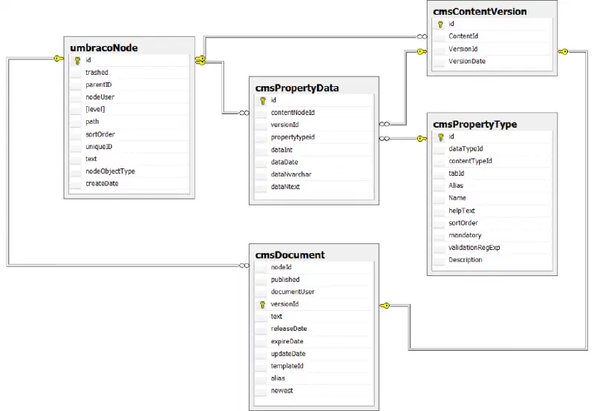Click primary key icon in cmsPropertyType id row
594x411 pixels.
(440, 137)
